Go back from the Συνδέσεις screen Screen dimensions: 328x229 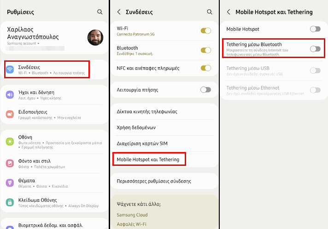pyautogui.click(x=119, y=12)
